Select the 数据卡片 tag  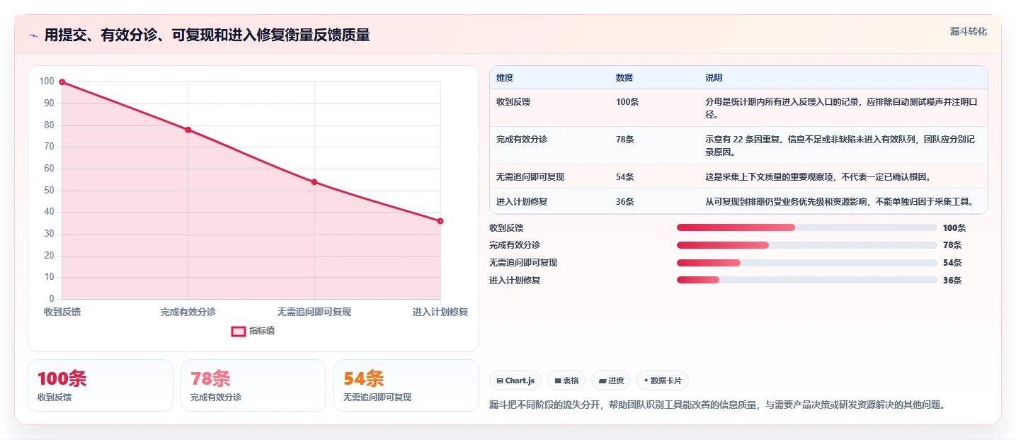click(x=663, y=380)
